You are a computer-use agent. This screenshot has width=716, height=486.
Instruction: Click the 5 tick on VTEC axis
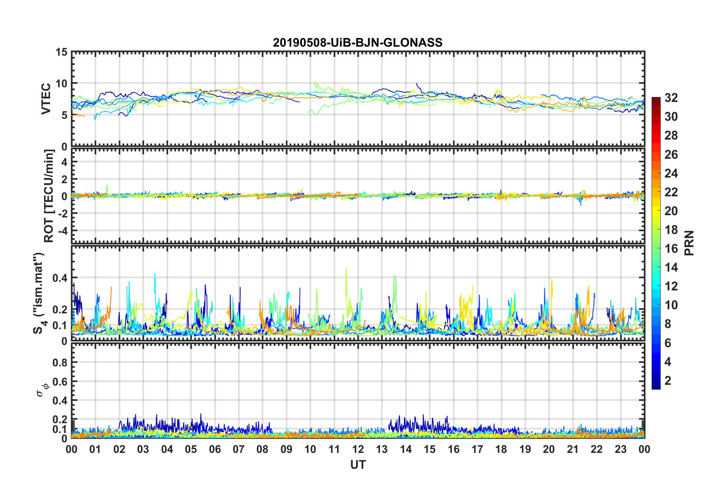pos(64,115)
